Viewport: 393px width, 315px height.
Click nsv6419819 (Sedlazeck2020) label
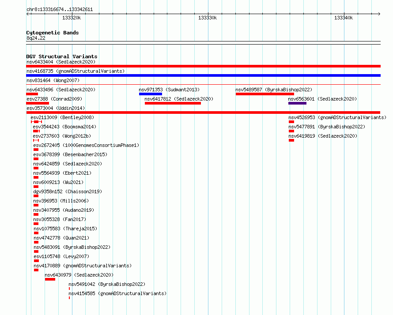323,136
